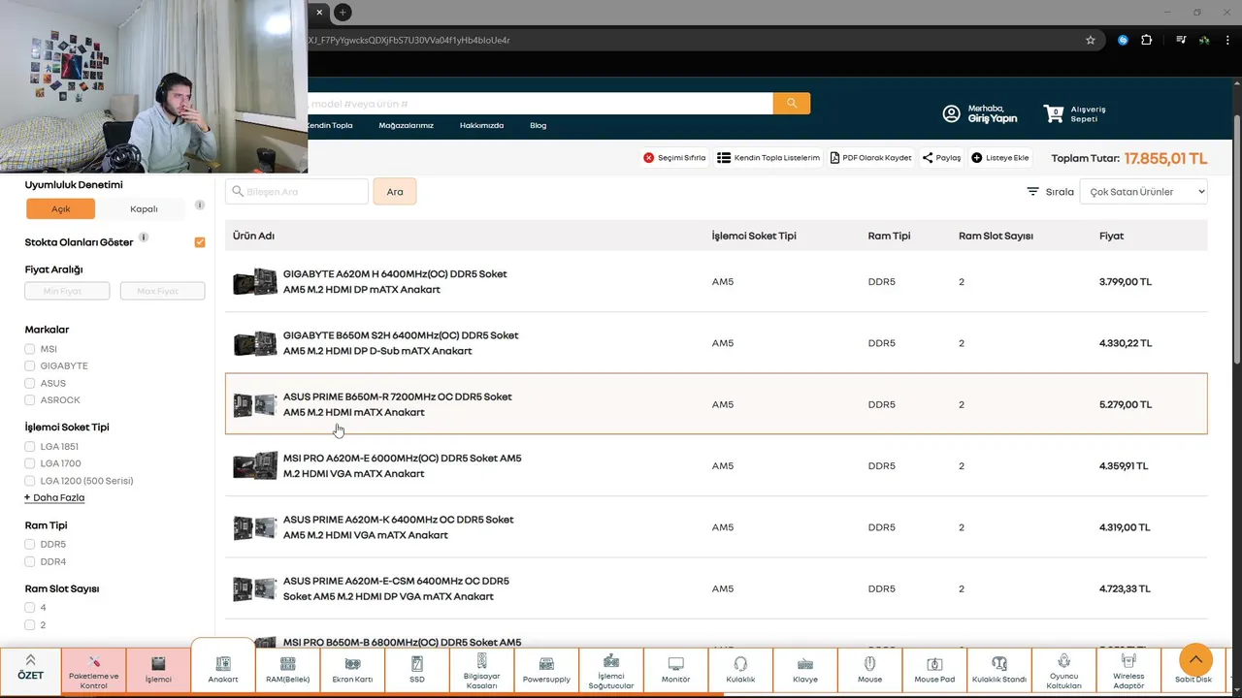Check the DDR5 RAM type filter
Image resolution: width=1242 pixels, height=698 pixels.
(x=30, y=545)
